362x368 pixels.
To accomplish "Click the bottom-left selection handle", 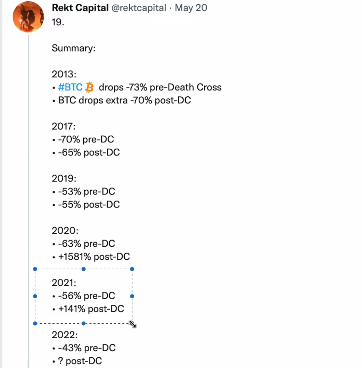I will pyautogui.click(x=35, y=323).
